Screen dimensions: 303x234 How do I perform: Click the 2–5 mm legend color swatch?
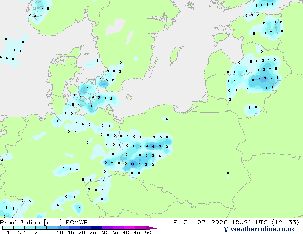[x=41, y=228]
